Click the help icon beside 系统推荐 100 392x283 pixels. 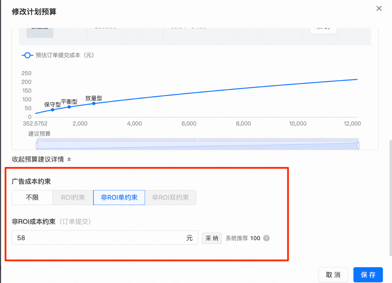[266, 238]
